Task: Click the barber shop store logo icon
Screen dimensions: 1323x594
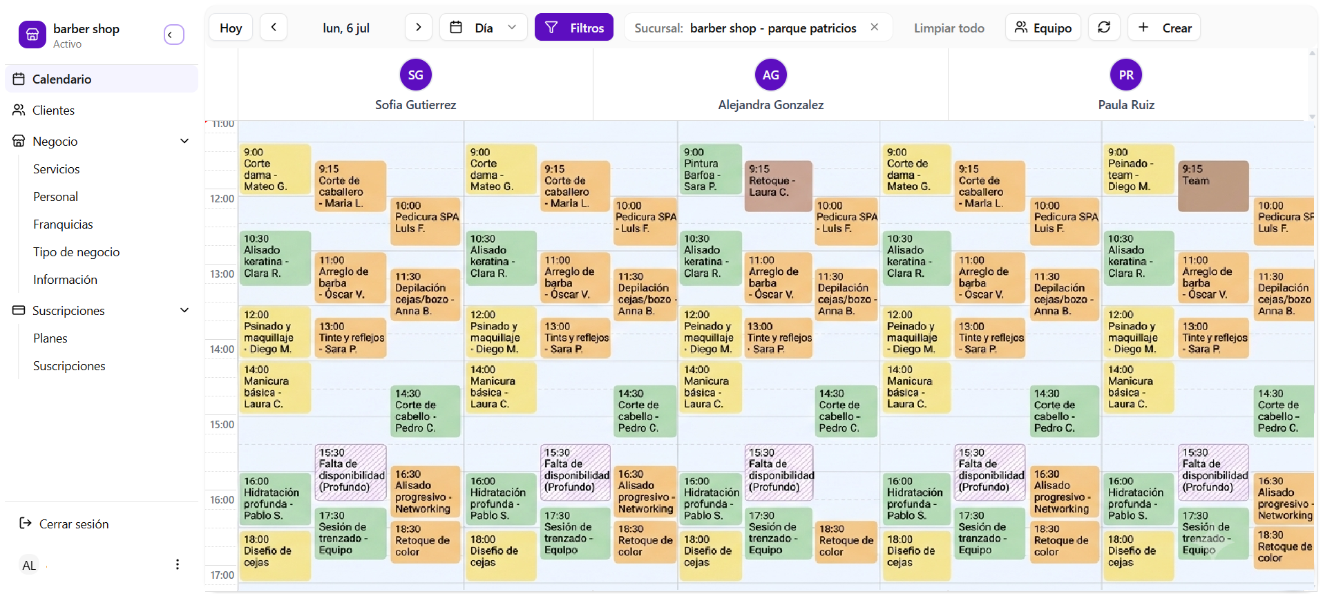Action: 32,35
